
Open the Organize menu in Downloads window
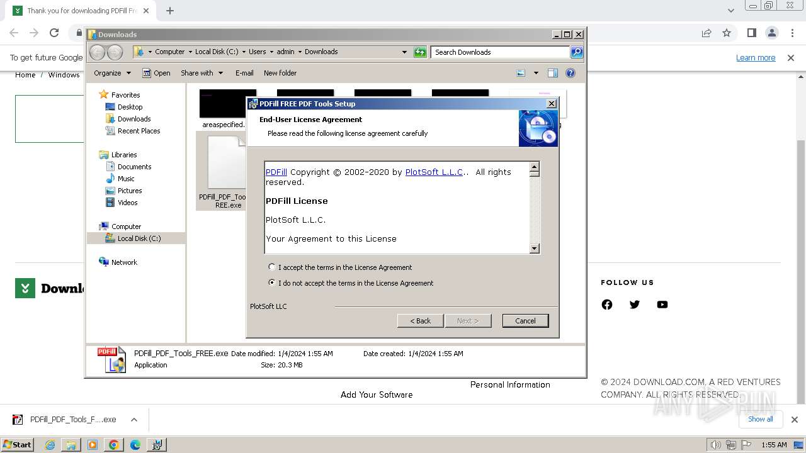tap(112, 73)
